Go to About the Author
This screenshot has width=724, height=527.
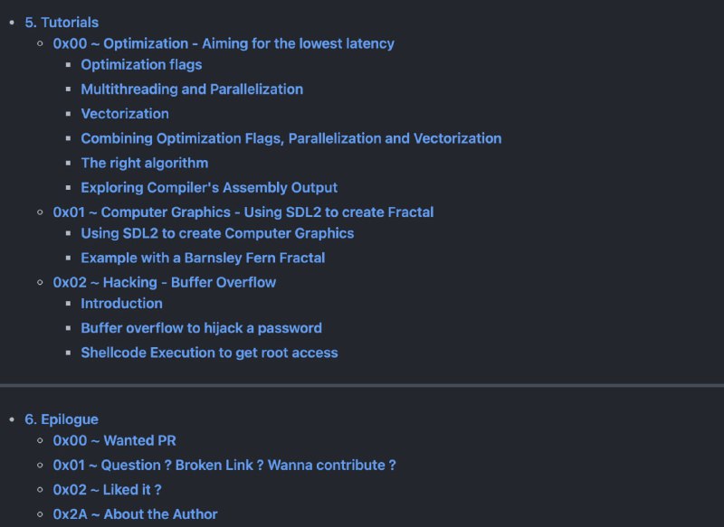click(x=135, y=514)
